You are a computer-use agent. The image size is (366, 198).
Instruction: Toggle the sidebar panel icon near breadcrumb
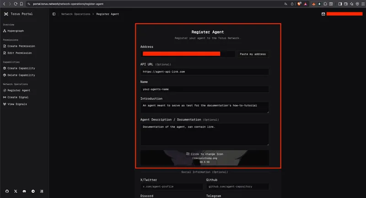click(54, 14)
